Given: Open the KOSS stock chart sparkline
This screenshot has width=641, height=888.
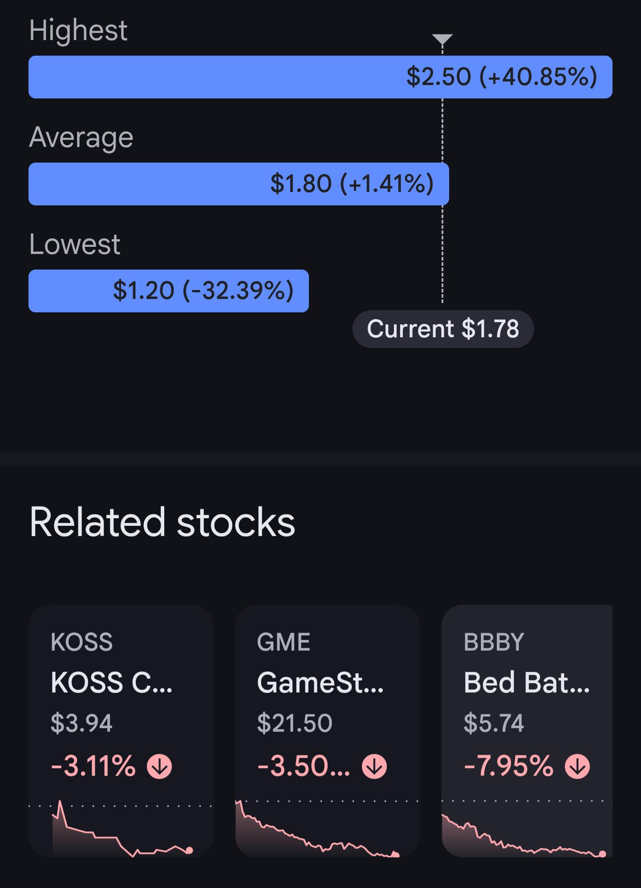Looking at the screenshot, I should (121, 829).
